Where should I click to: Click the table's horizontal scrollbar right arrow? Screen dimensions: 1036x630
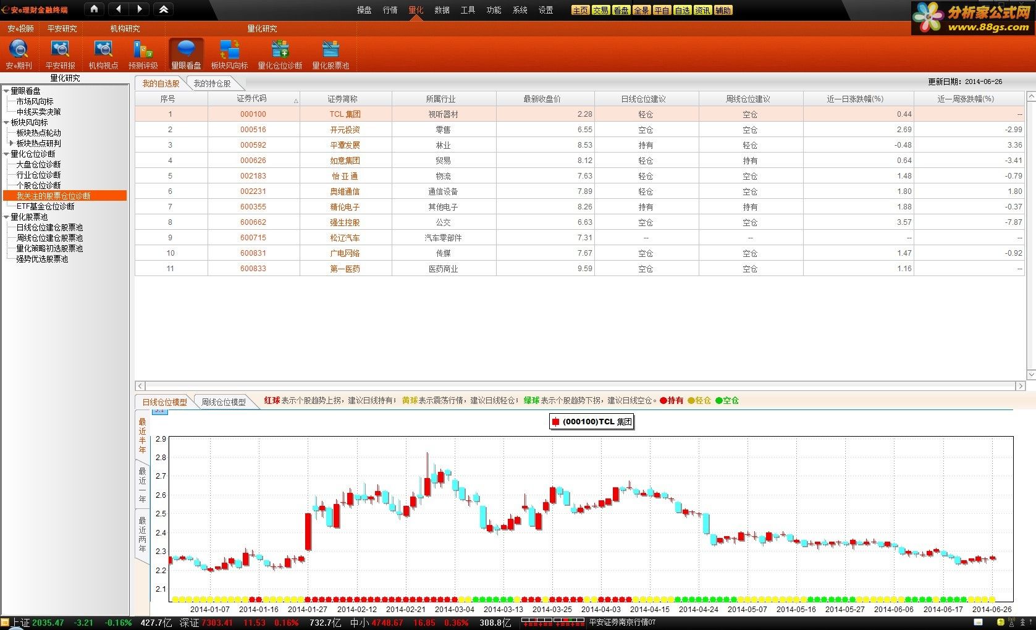click(1020, 386)
